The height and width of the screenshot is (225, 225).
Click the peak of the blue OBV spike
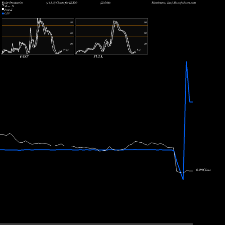(x=186, y=62)
